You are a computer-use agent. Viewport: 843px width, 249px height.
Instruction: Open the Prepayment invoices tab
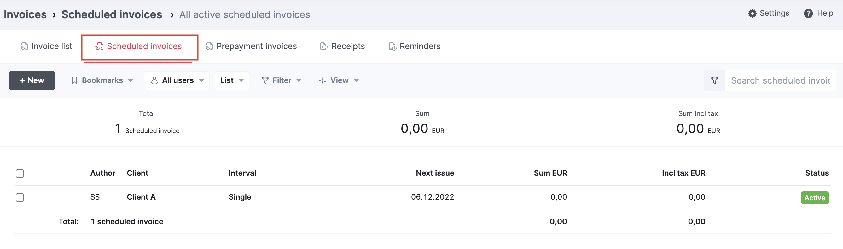[x=251, y=46]
